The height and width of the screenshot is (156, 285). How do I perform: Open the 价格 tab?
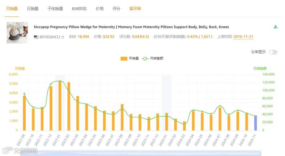(99, 9)
